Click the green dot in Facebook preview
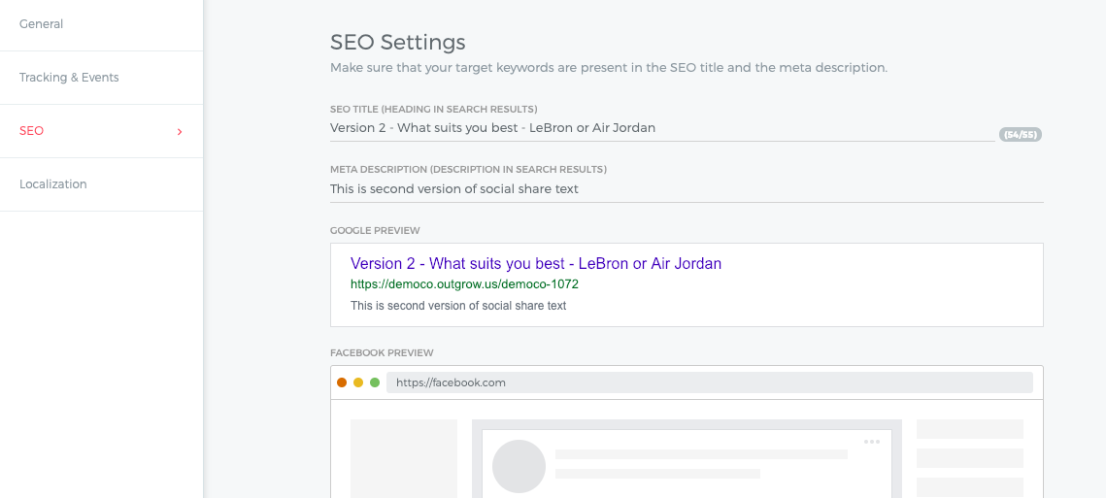This screenshot has height=498, width=1106. tap(375, 382)
